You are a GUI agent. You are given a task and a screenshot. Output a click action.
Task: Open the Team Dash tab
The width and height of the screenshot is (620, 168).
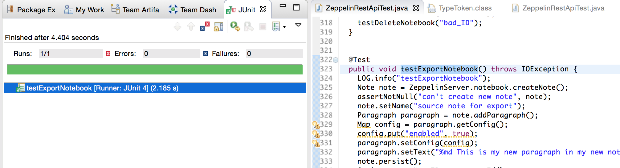pyautogui.click(x=193, y=10)
